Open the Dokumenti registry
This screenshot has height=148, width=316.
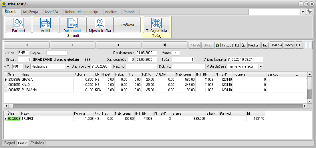tap(73, 25)
